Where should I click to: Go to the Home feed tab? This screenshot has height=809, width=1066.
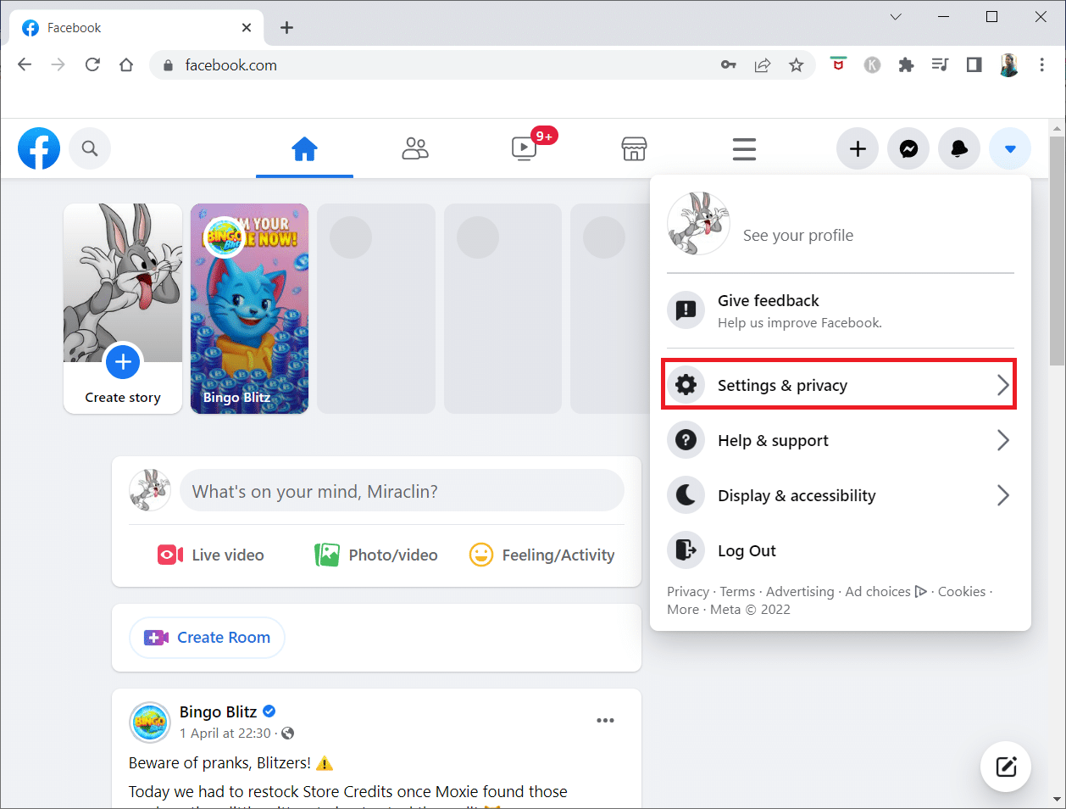pos(304,149)
